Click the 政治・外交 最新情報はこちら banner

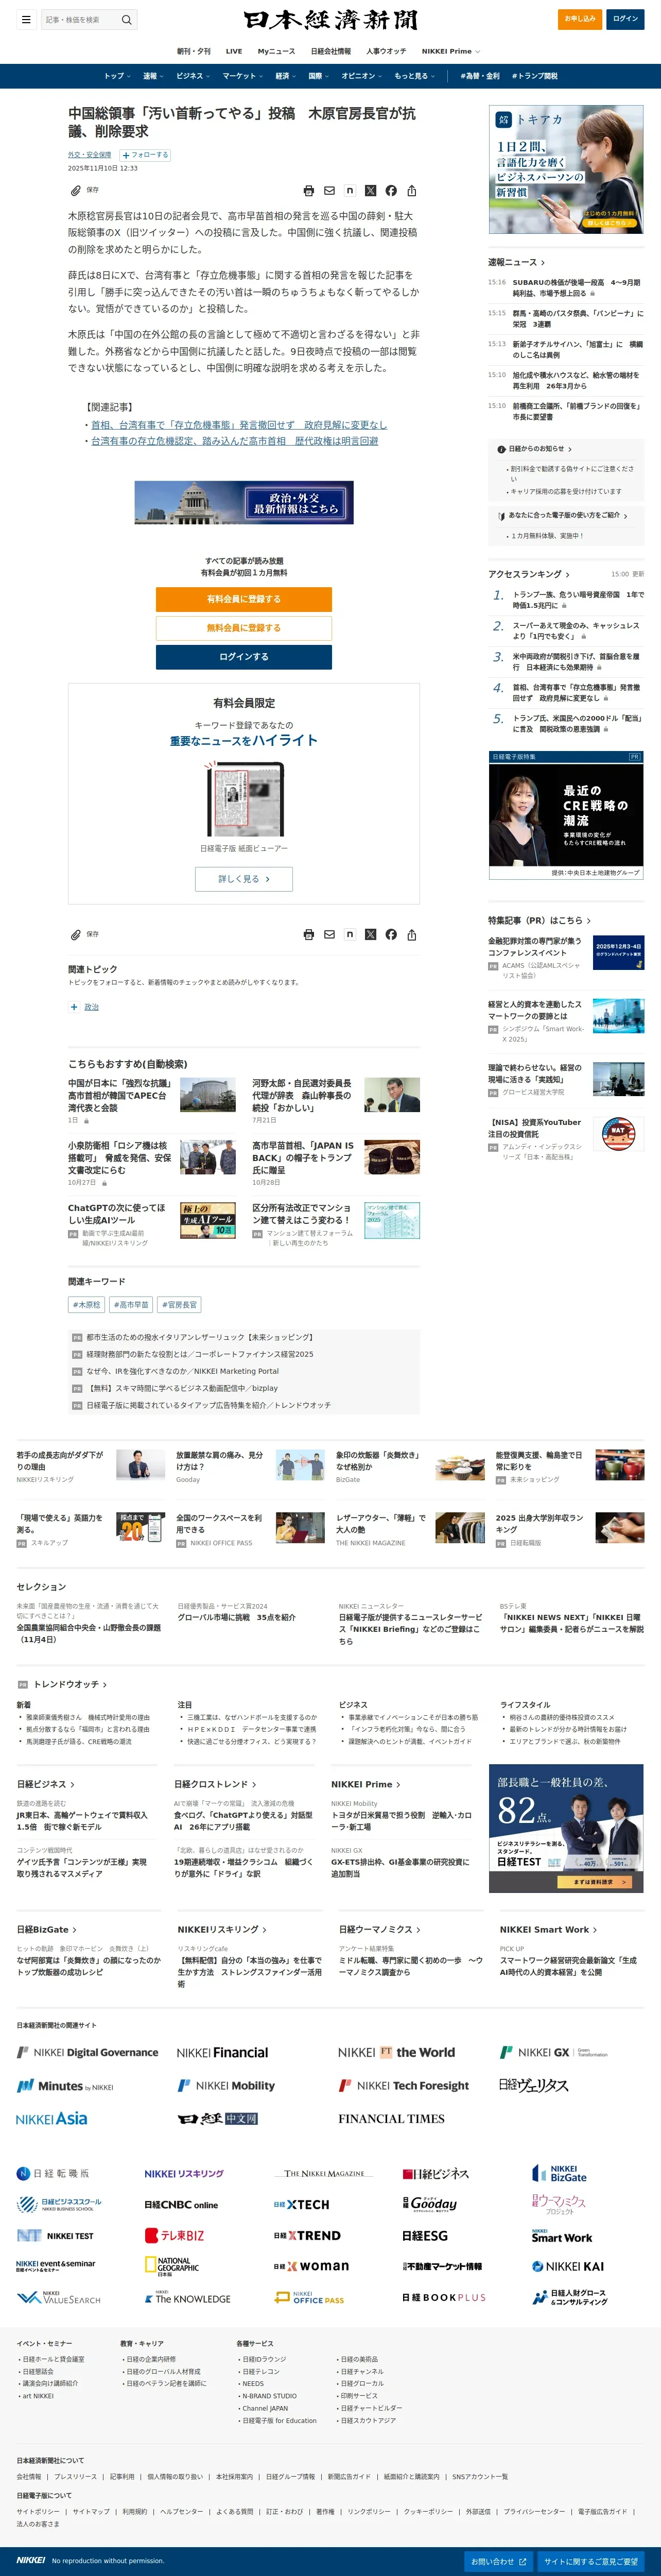click(x=244, y=502)
